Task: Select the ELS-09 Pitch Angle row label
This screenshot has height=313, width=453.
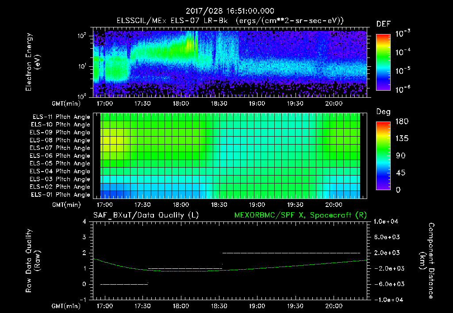Action: point(60,133)
